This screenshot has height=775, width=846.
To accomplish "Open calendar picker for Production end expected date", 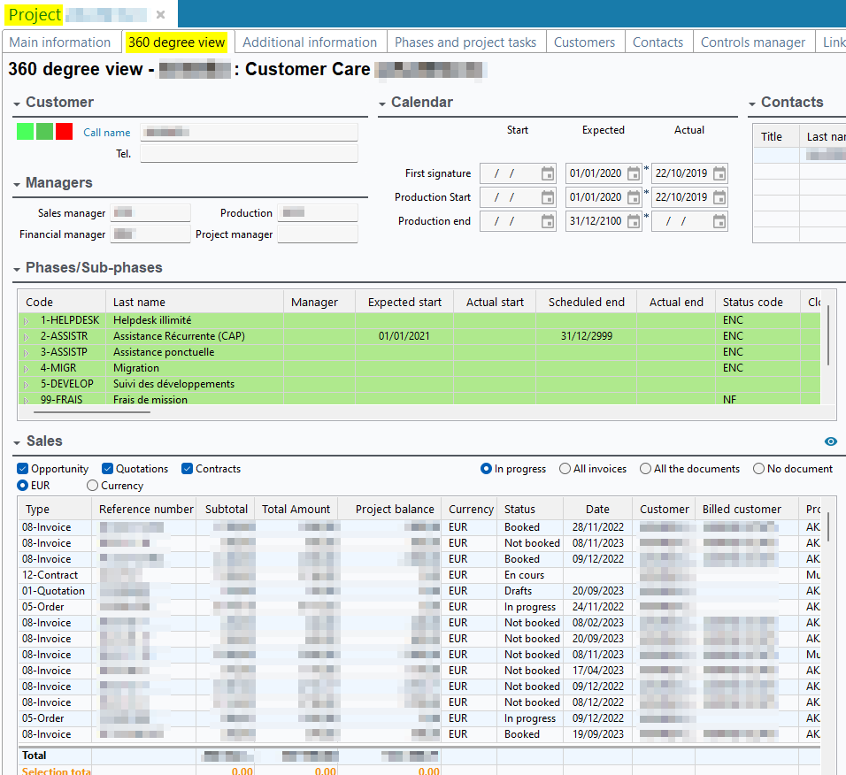I will 634,221.
